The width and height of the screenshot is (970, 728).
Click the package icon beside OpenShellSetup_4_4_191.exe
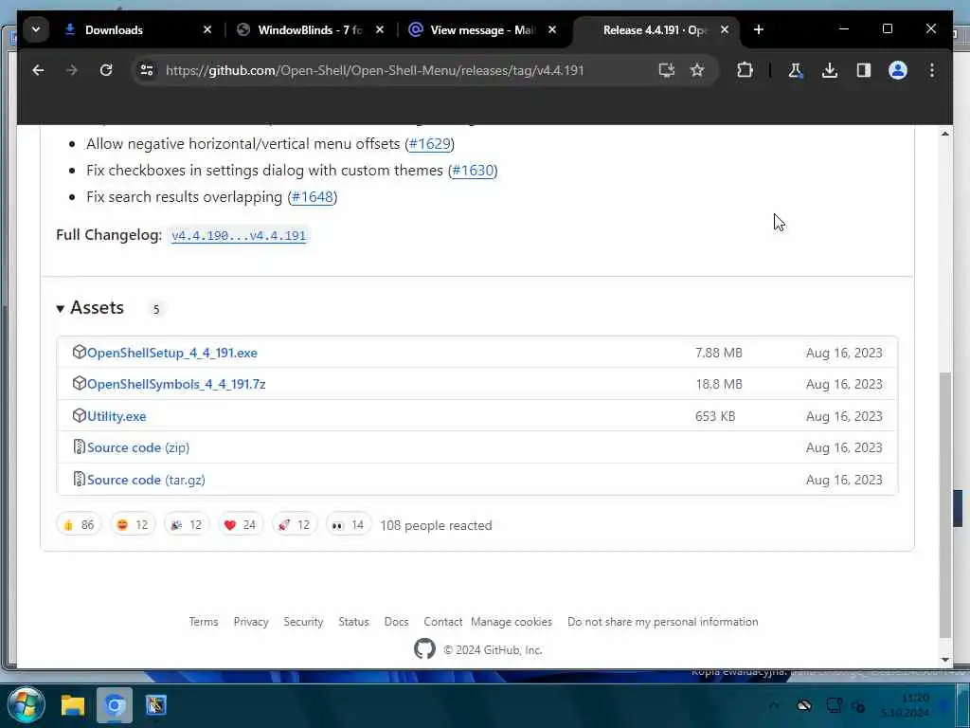click(79, 352)
